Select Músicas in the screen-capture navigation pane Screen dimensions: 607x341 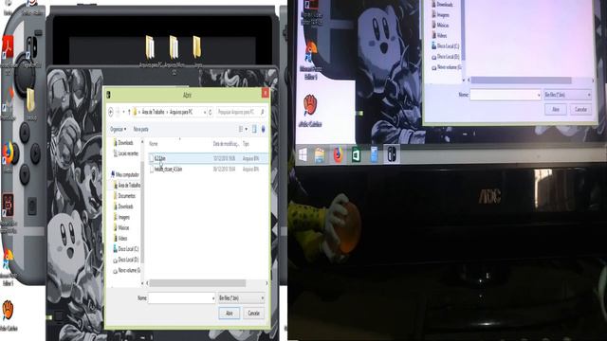coord(121,228)
